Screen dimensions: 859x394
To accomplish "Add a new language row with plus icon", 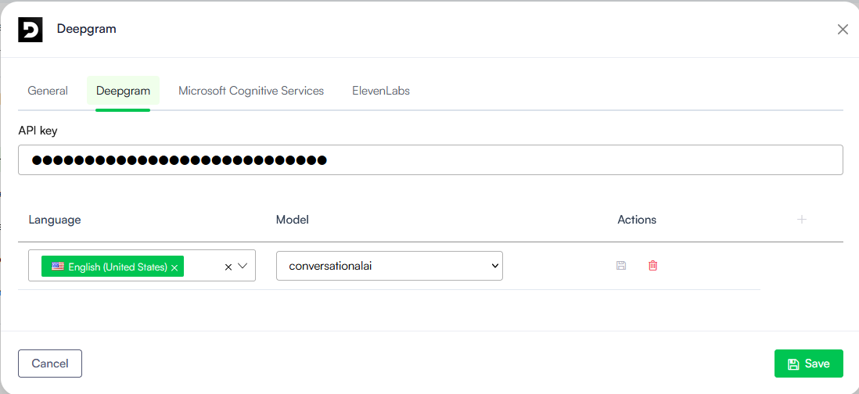I will (x=801, y=220).
